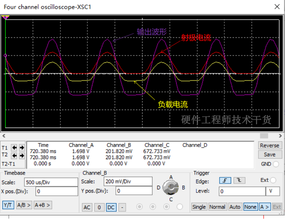The image size is (285, 219).
Task: Move T2 cursor right with arrow
Action: (x=22, y=155)
